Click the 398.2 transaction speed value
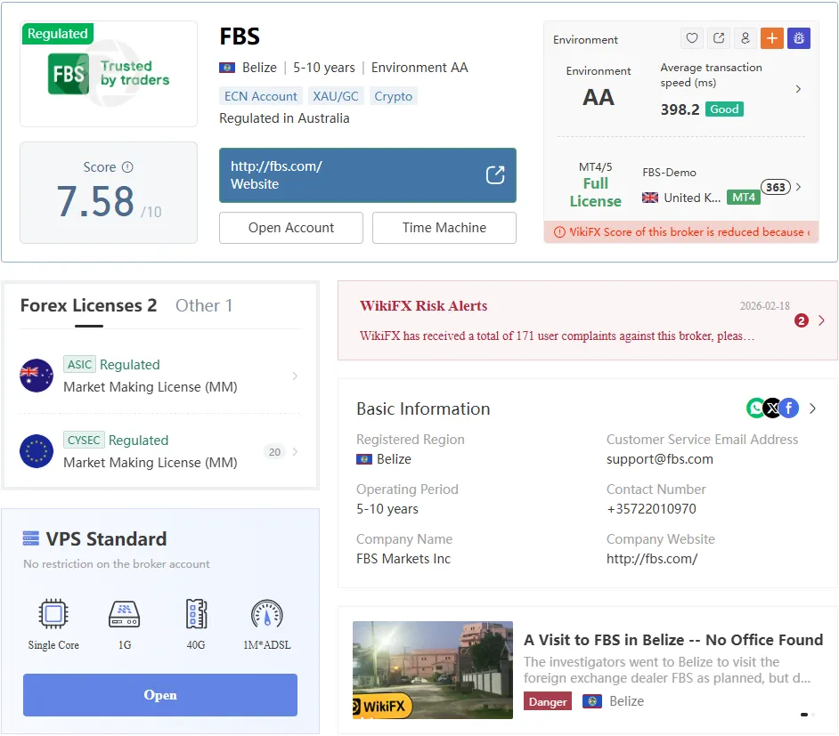 tap(680, 109)
